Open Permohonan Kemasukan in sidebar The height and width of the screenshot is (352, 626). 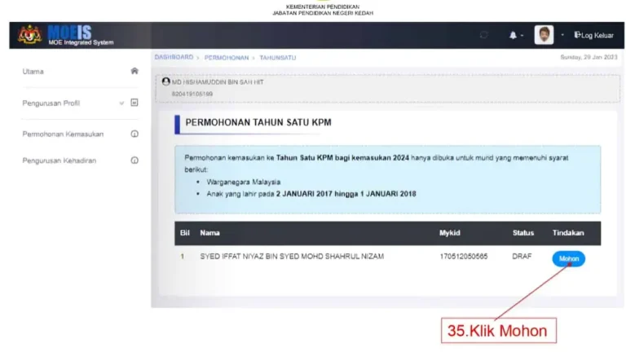click(x=63, y=134)
